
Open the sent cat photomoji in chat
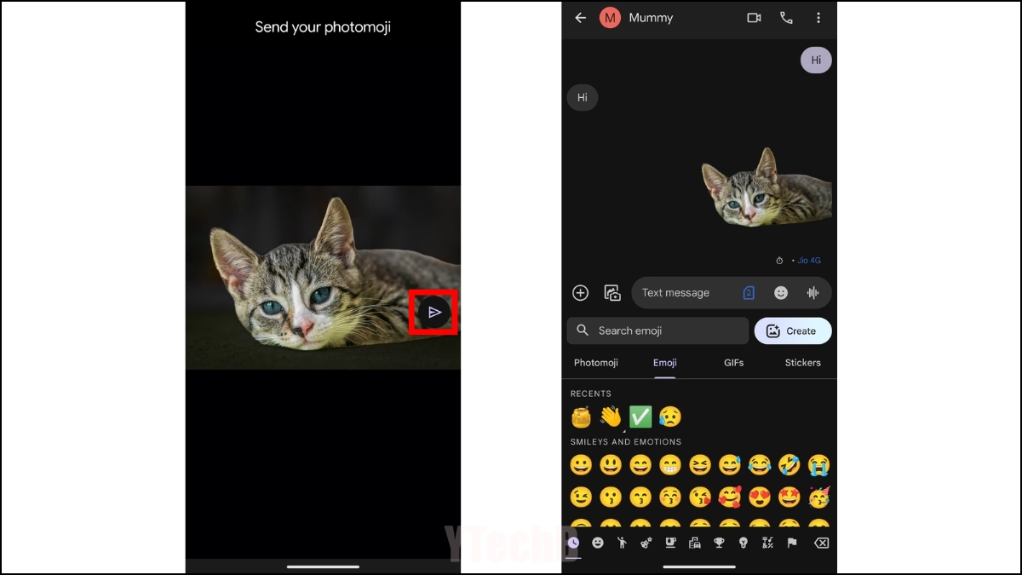click(x=766, y=188)
